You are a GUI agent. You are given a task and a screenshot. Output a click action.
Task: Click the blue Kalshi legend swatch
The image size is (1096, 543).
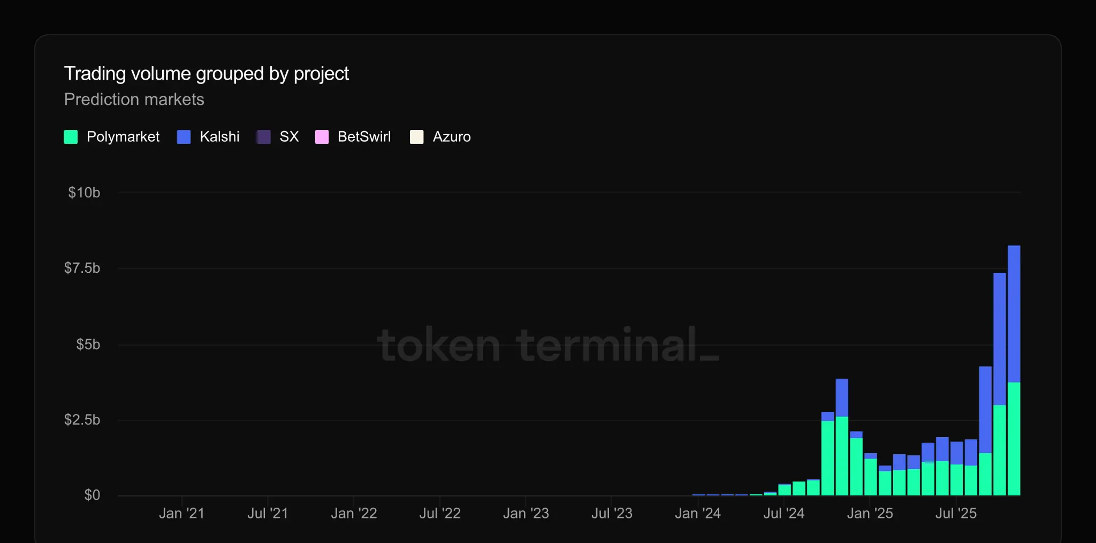tap(184, 137)
